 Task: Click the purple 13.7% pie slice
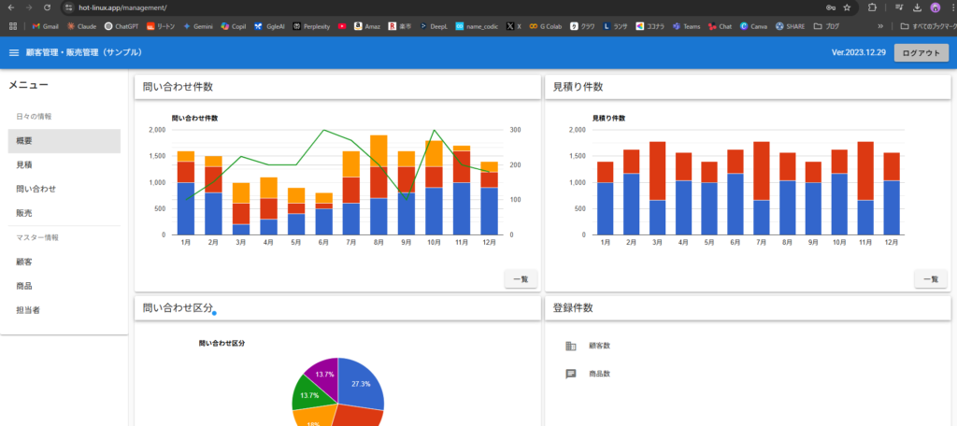click(324, 373)
